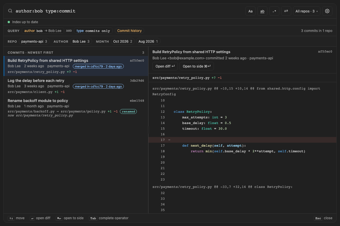
Task: Click the author bob → Bob Lee chip
Action: [x=43, y=31]
